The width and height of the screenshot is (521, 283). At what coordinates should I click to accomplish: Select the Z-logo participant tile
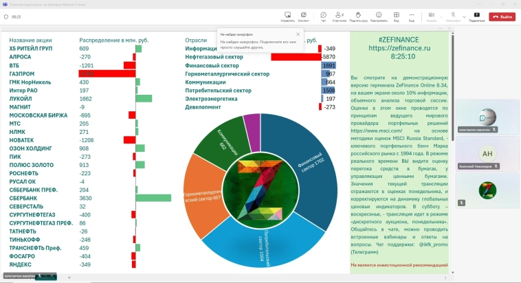[487, 191]
